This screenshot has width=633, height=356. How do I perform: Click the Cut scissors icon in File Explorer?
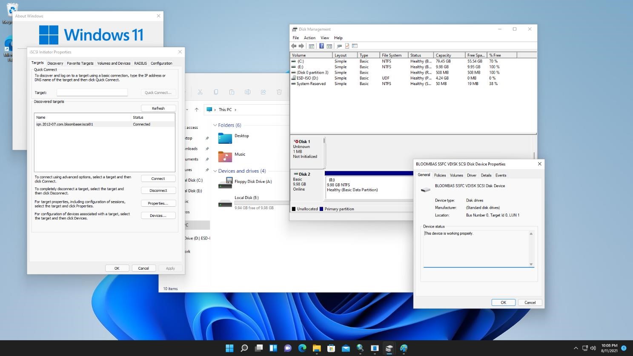click(x=200, y=92)
